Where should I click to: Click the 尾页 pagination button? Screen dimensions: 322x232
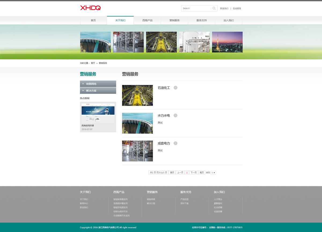pos(202,173)
